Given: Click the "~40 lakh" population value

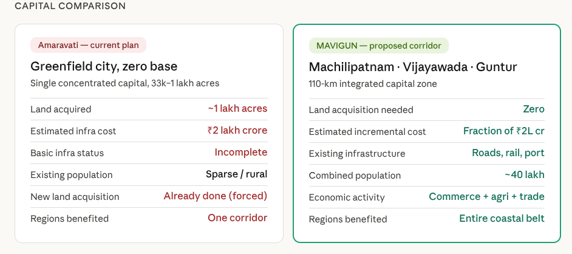Looking at the screenshot, I should pos(525,175).
